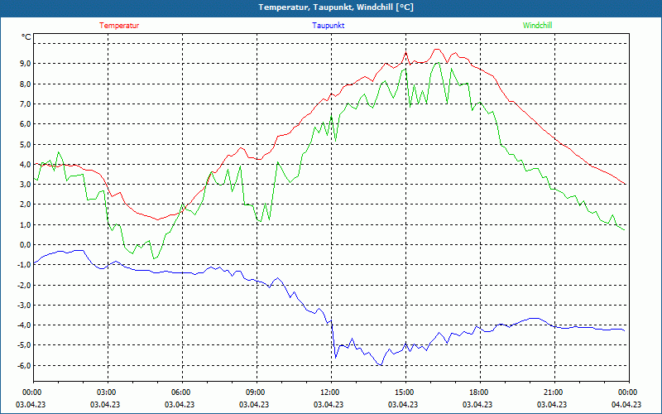662x414 pixels.
Task: Click the -3,0 y-axis value
Action: click(24, 305)
